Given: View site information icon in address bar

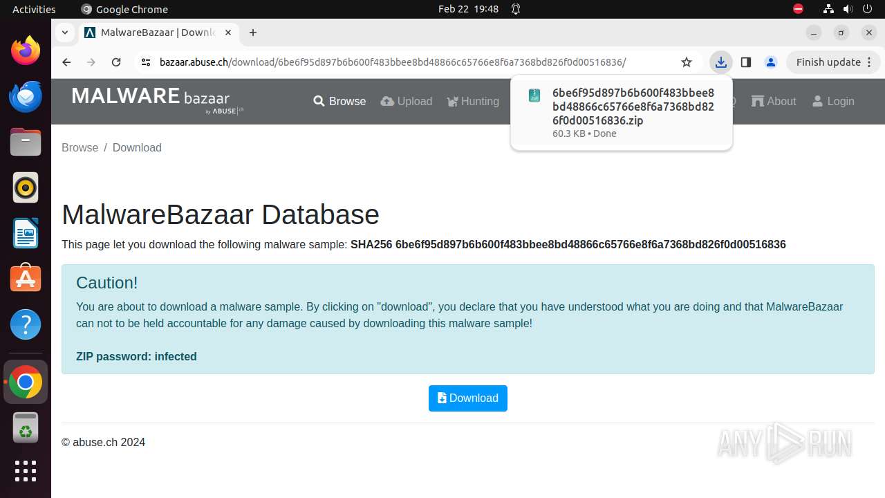Looking at the screenshot, I should tap(145, 62).
